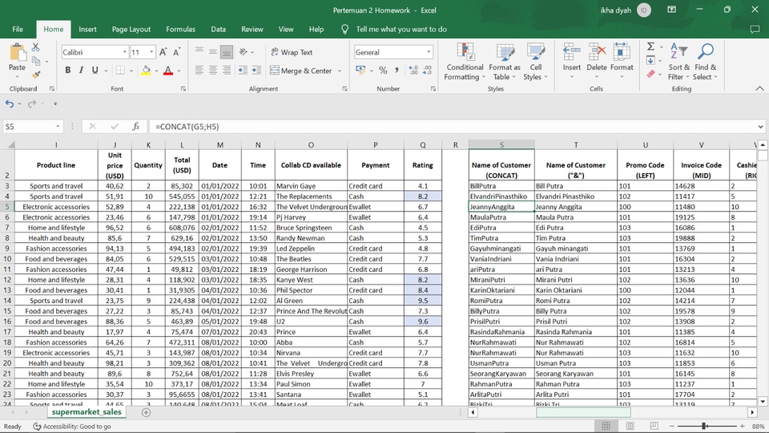Image resolution: width=769 pixels, height=433 pixels.
Task: Open the Comments icon at top right
Action: 755,30
